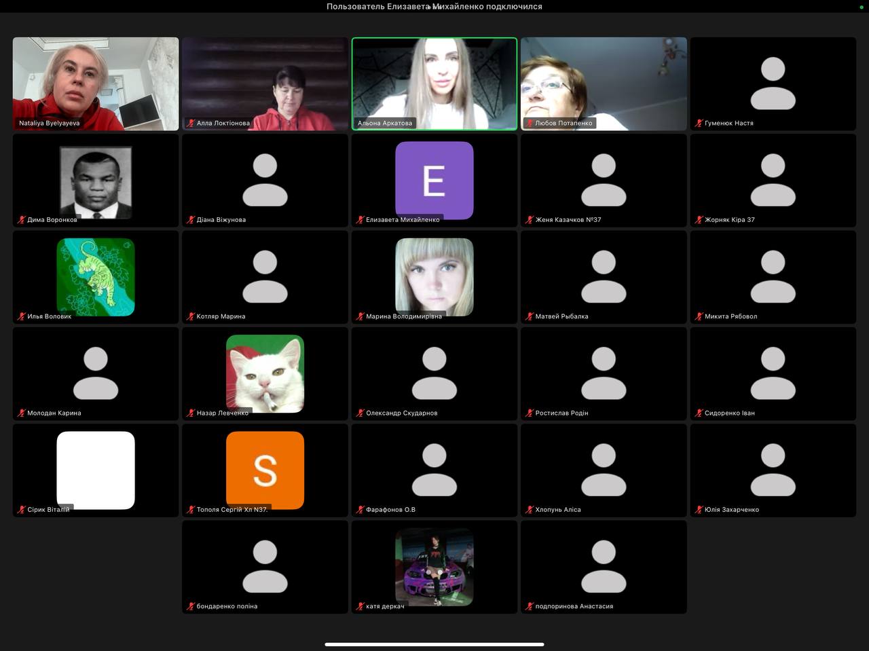The height and width of the screenshot is (651, 869).
Task: Click the purple E avatar of Елизавета Михайленко
Action: (x=434, y=180)
